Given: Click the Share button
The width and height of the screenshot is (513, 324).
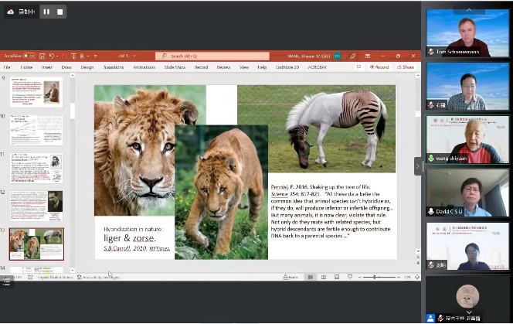Looking at the screenshot, I should point(406,67).
